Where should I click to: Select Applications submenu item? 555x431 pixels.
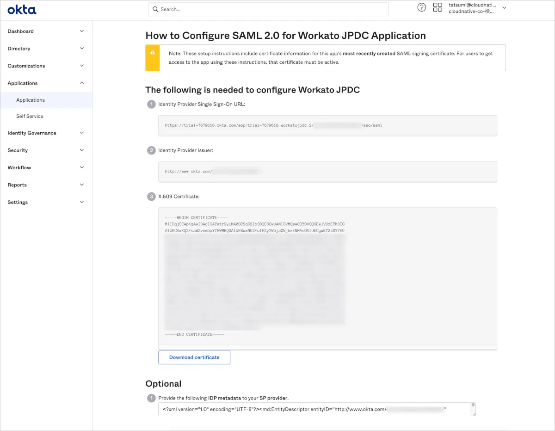pyautogui.click(x=31, y=100)
